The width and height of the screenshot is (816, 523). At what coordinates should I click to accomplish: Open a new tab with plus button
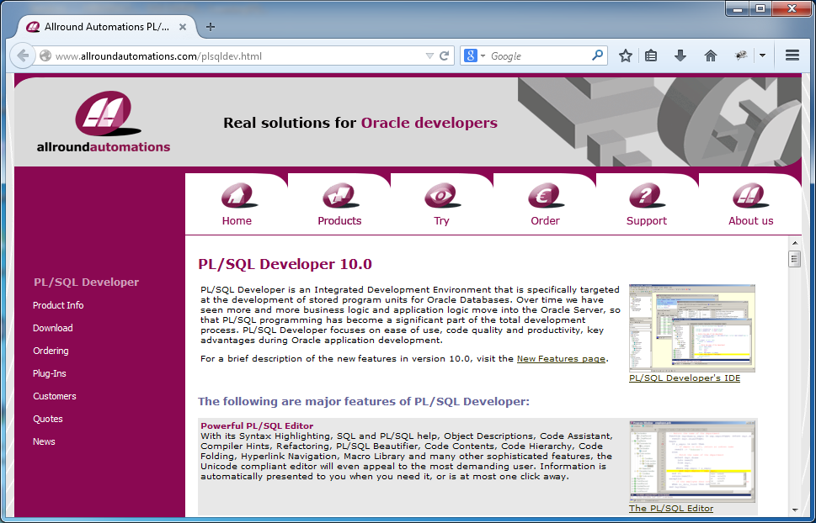click(x=211, y=27)
